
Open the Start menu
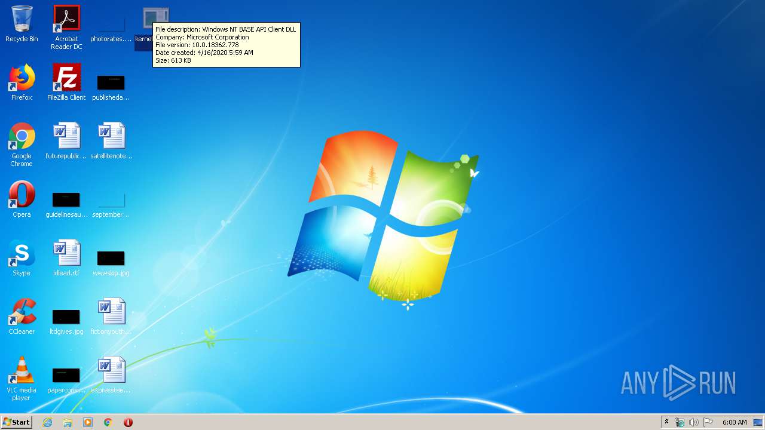(x=16, y=422)
